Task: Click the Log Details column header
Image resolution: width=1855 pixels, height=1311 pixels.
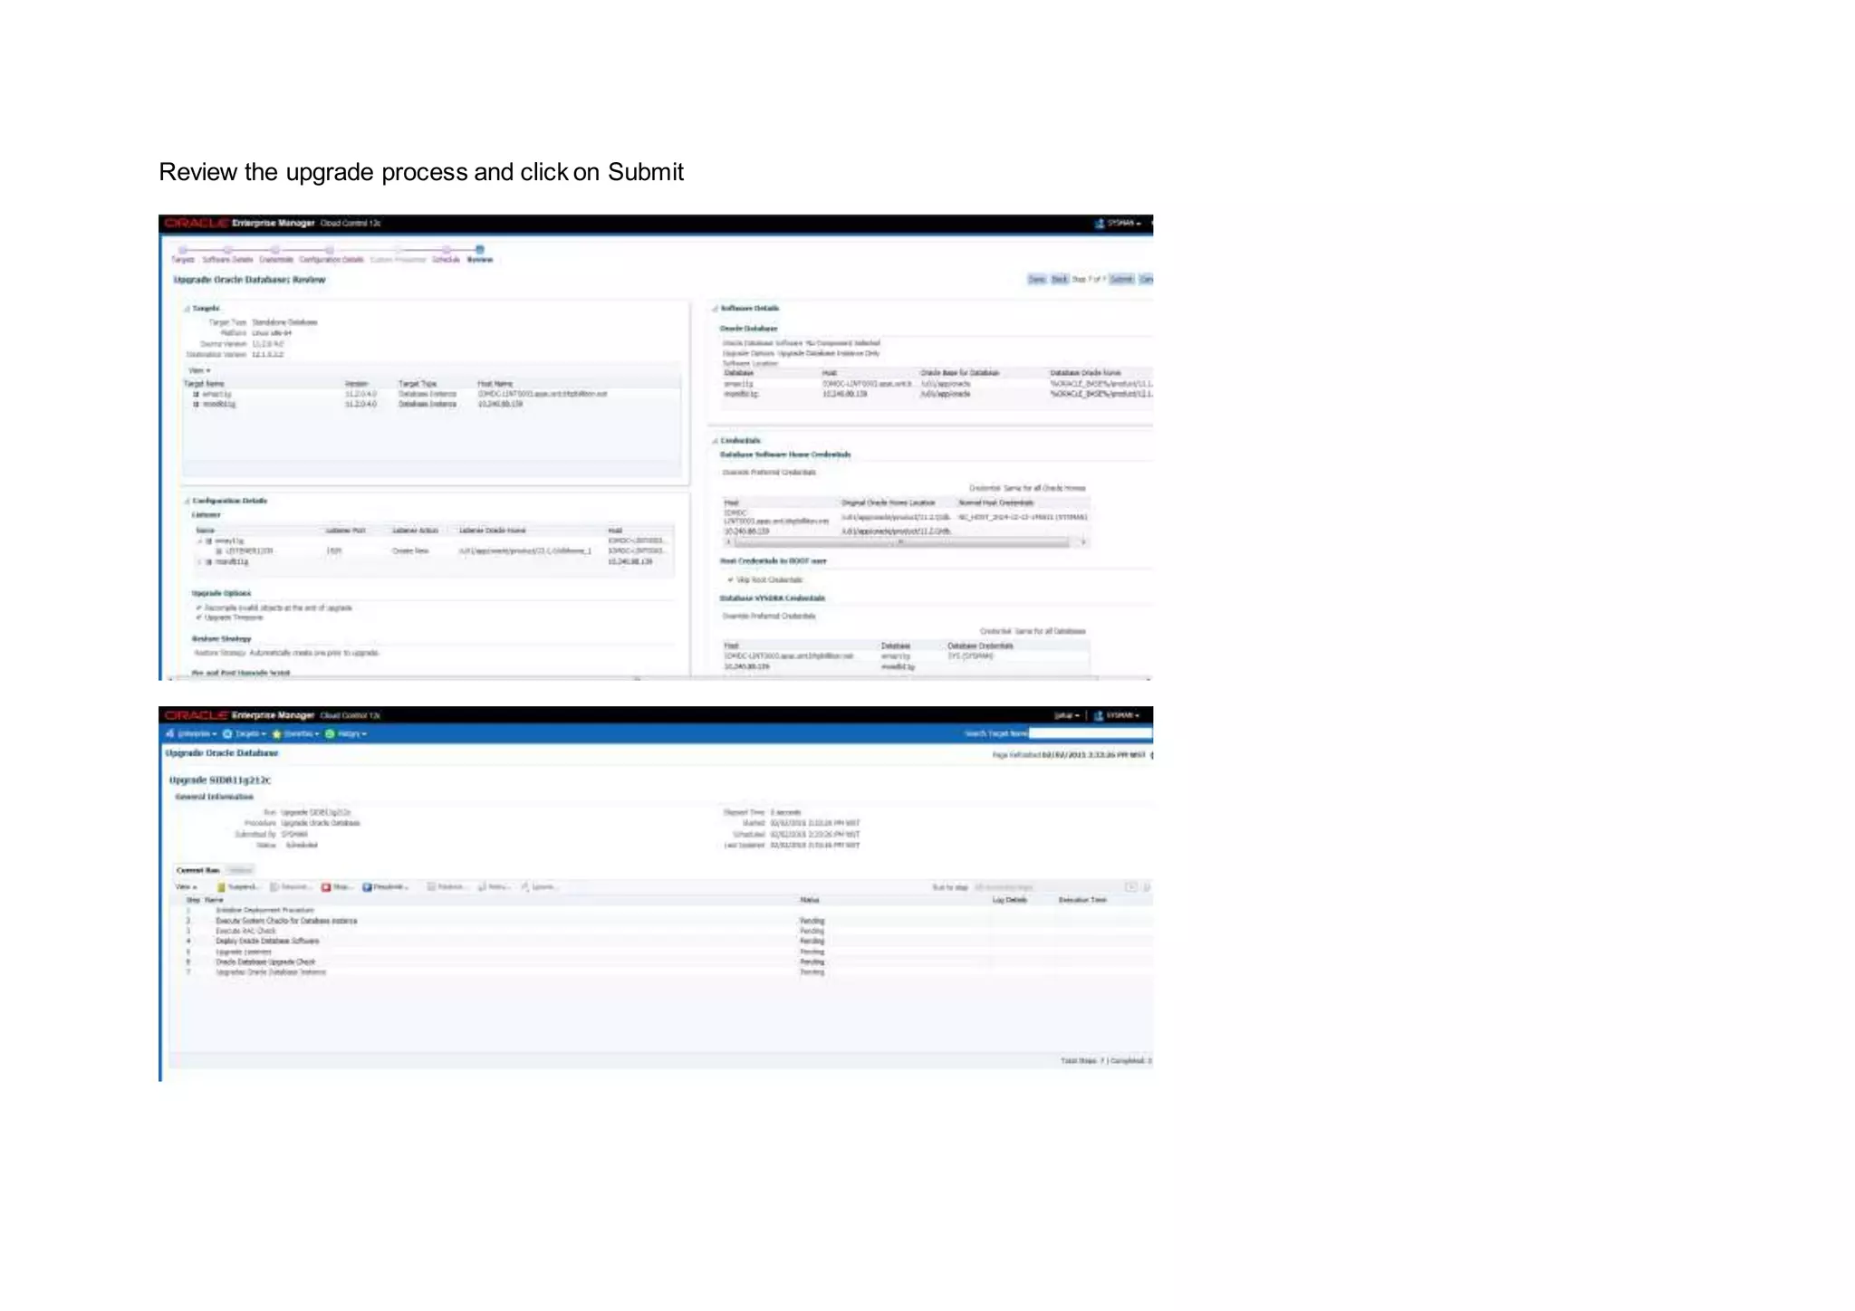Action: [1010, 900]
